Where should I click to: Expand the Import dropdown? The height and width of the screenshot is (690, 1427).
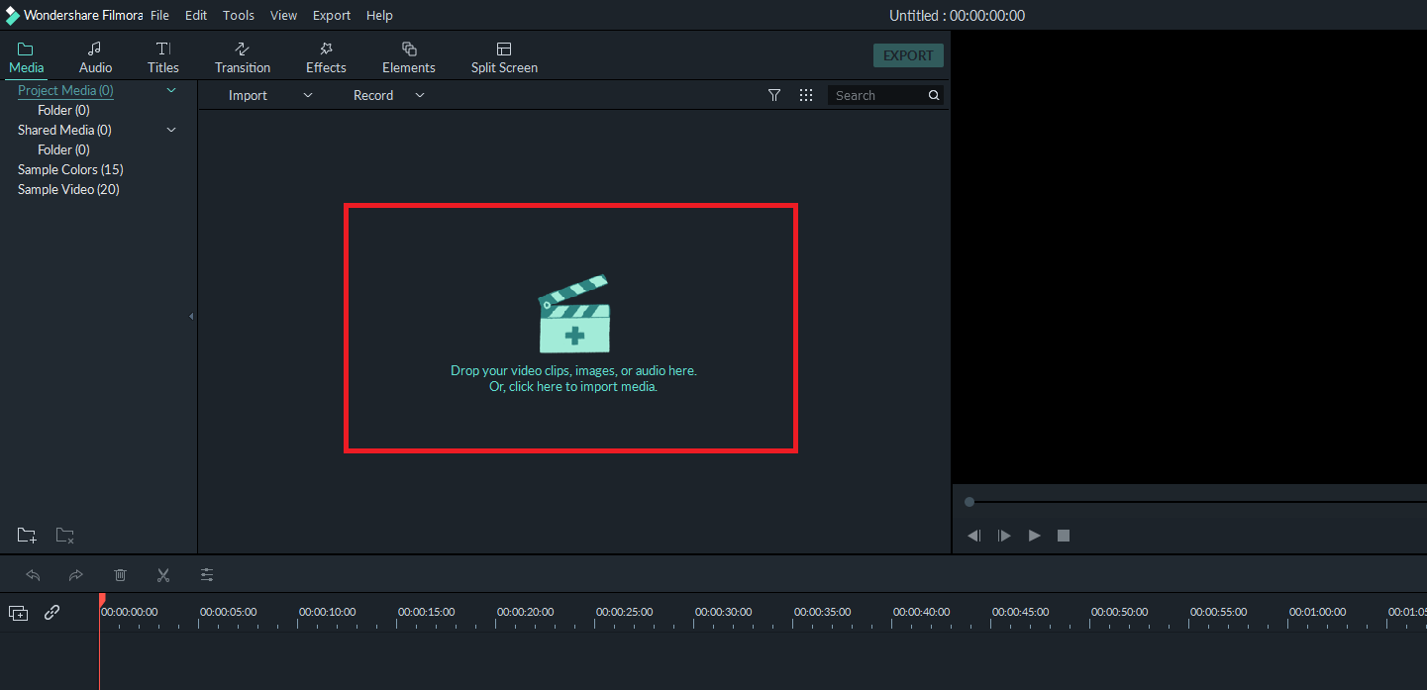[x=307, y=94]
